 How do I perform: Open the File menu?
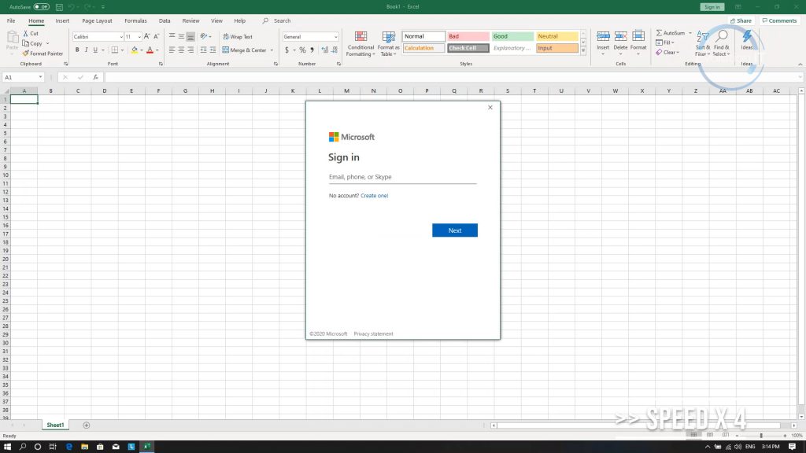[11, 21]
